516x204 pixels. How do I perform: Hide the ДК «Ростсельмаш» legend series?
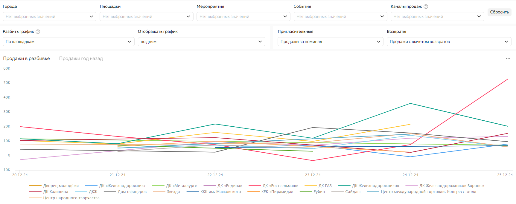pyautogui.click(x=280, y=186)
